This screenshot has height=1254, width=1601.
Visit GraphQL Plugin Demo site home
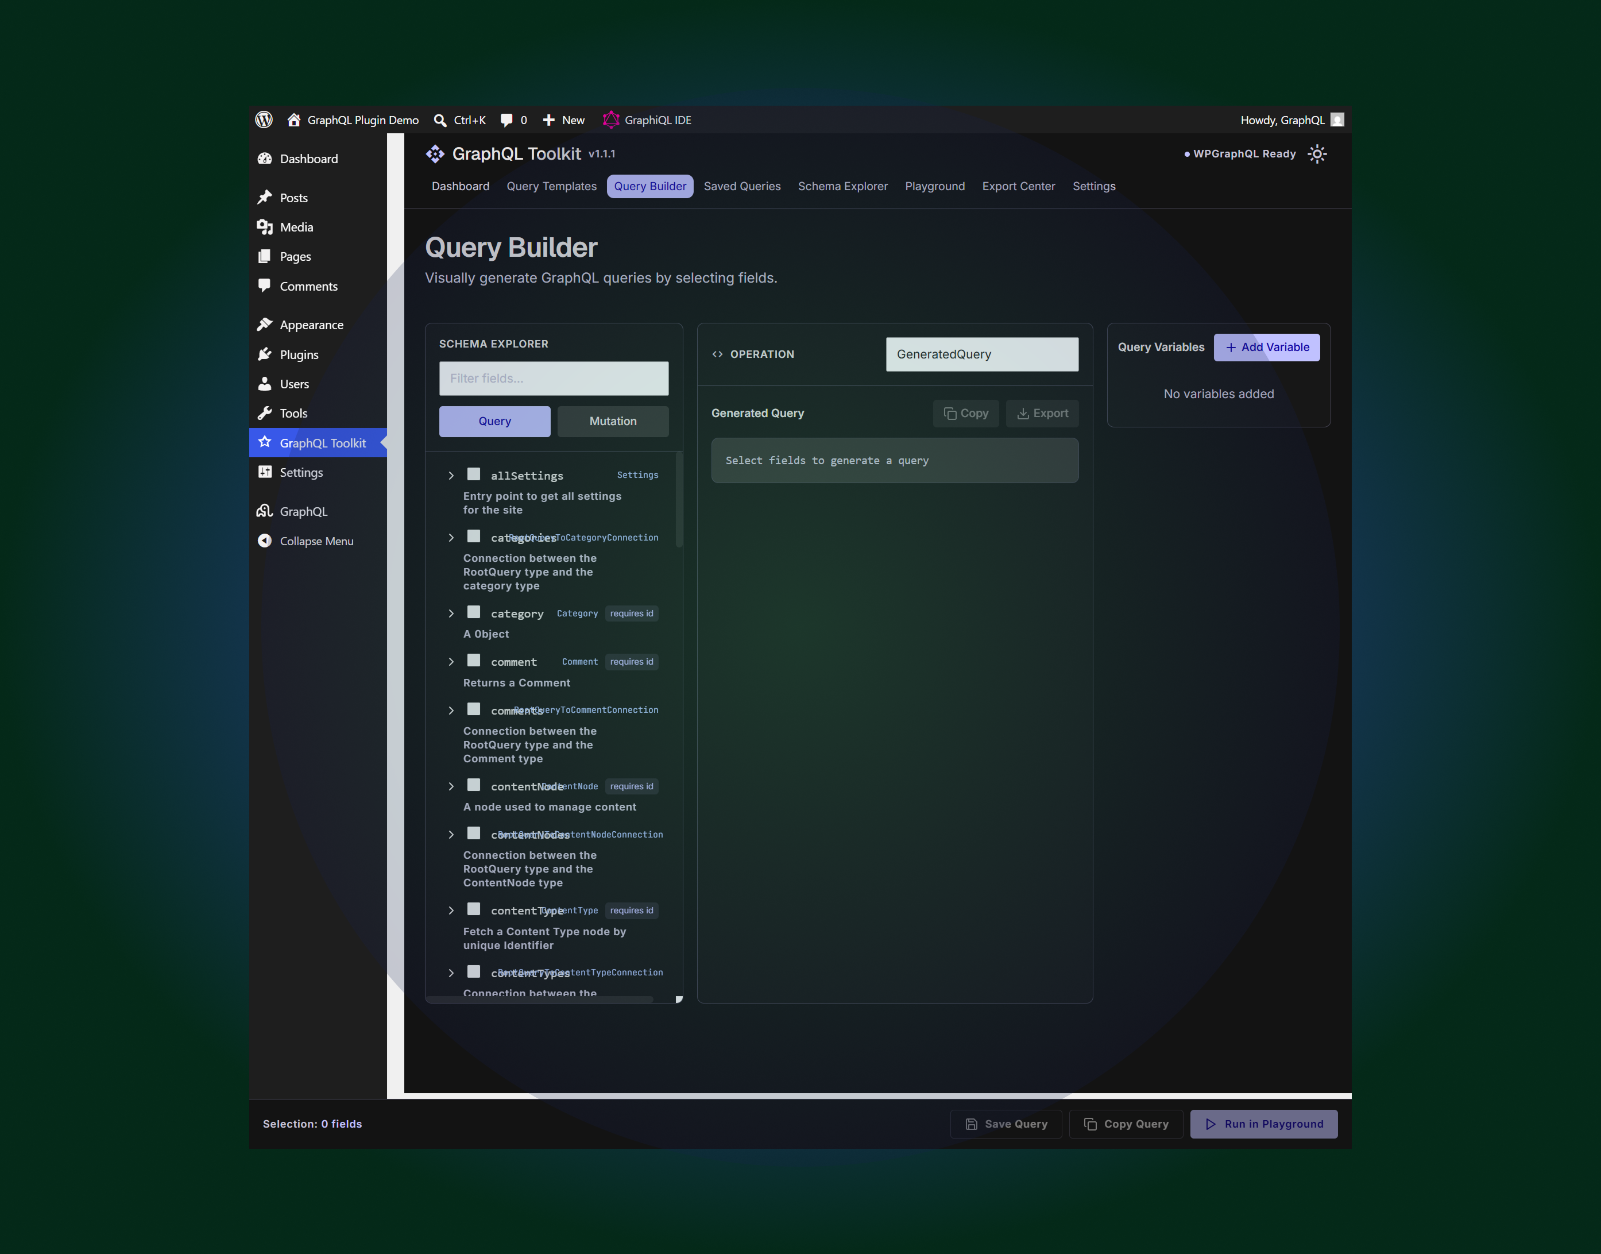point(353,119)
